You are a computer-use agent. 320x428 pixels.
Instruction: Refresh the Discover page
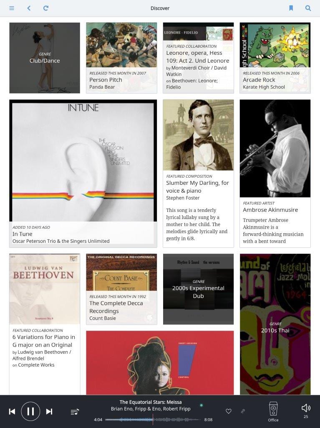tap(46, 8)
